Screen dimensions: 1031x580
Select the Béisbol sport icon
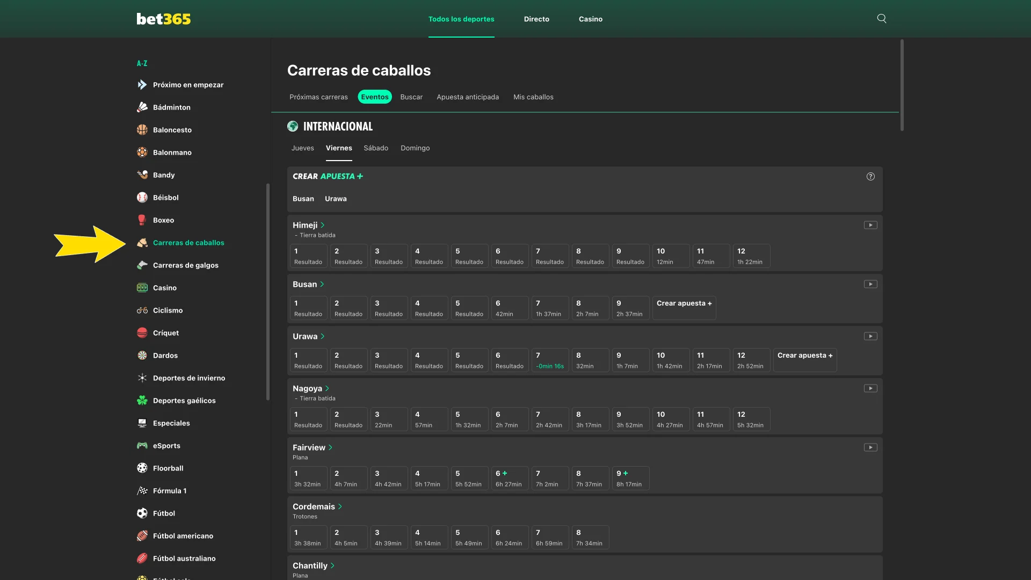[142, 198]
